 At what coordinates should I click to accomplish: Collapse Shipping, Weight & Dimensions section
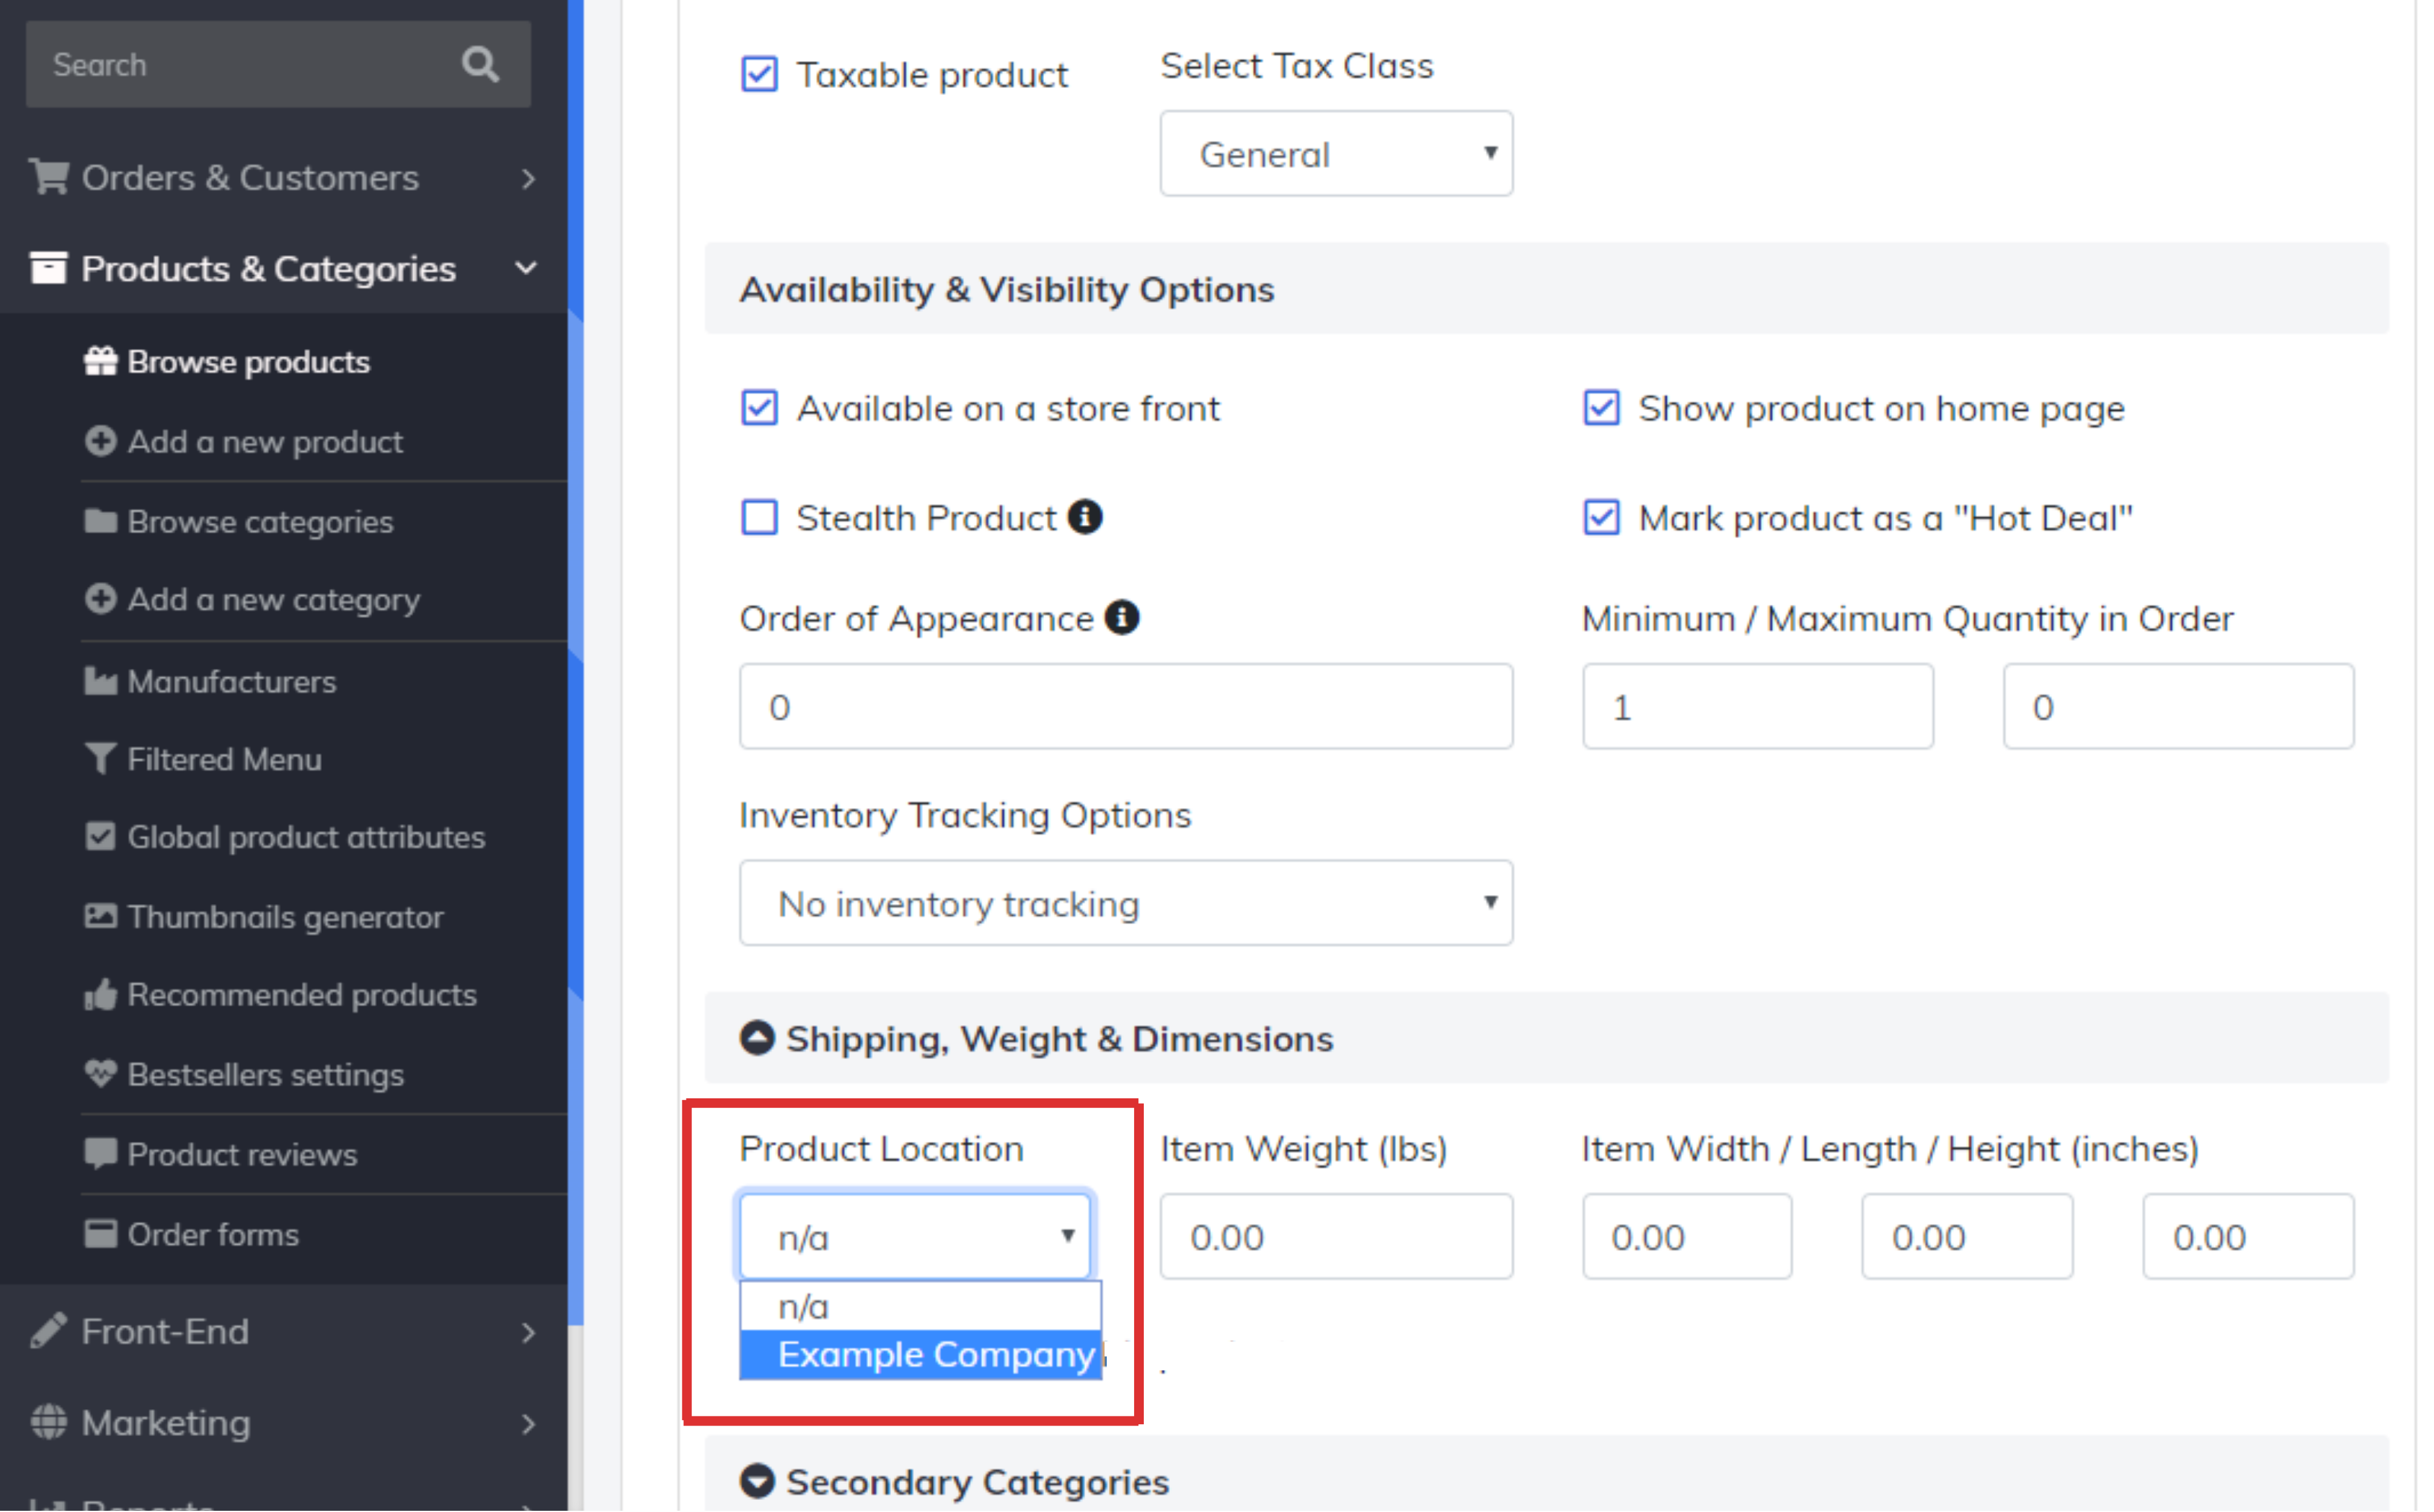pyautogui.click(x=758, y=1039)
